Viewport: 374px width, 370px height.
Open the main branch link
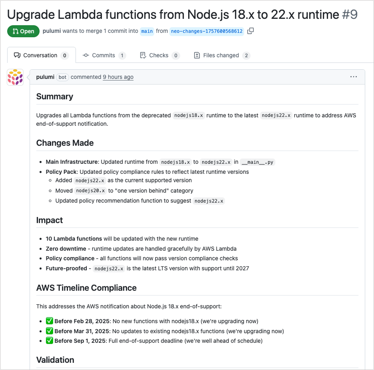tap(147, 31)
